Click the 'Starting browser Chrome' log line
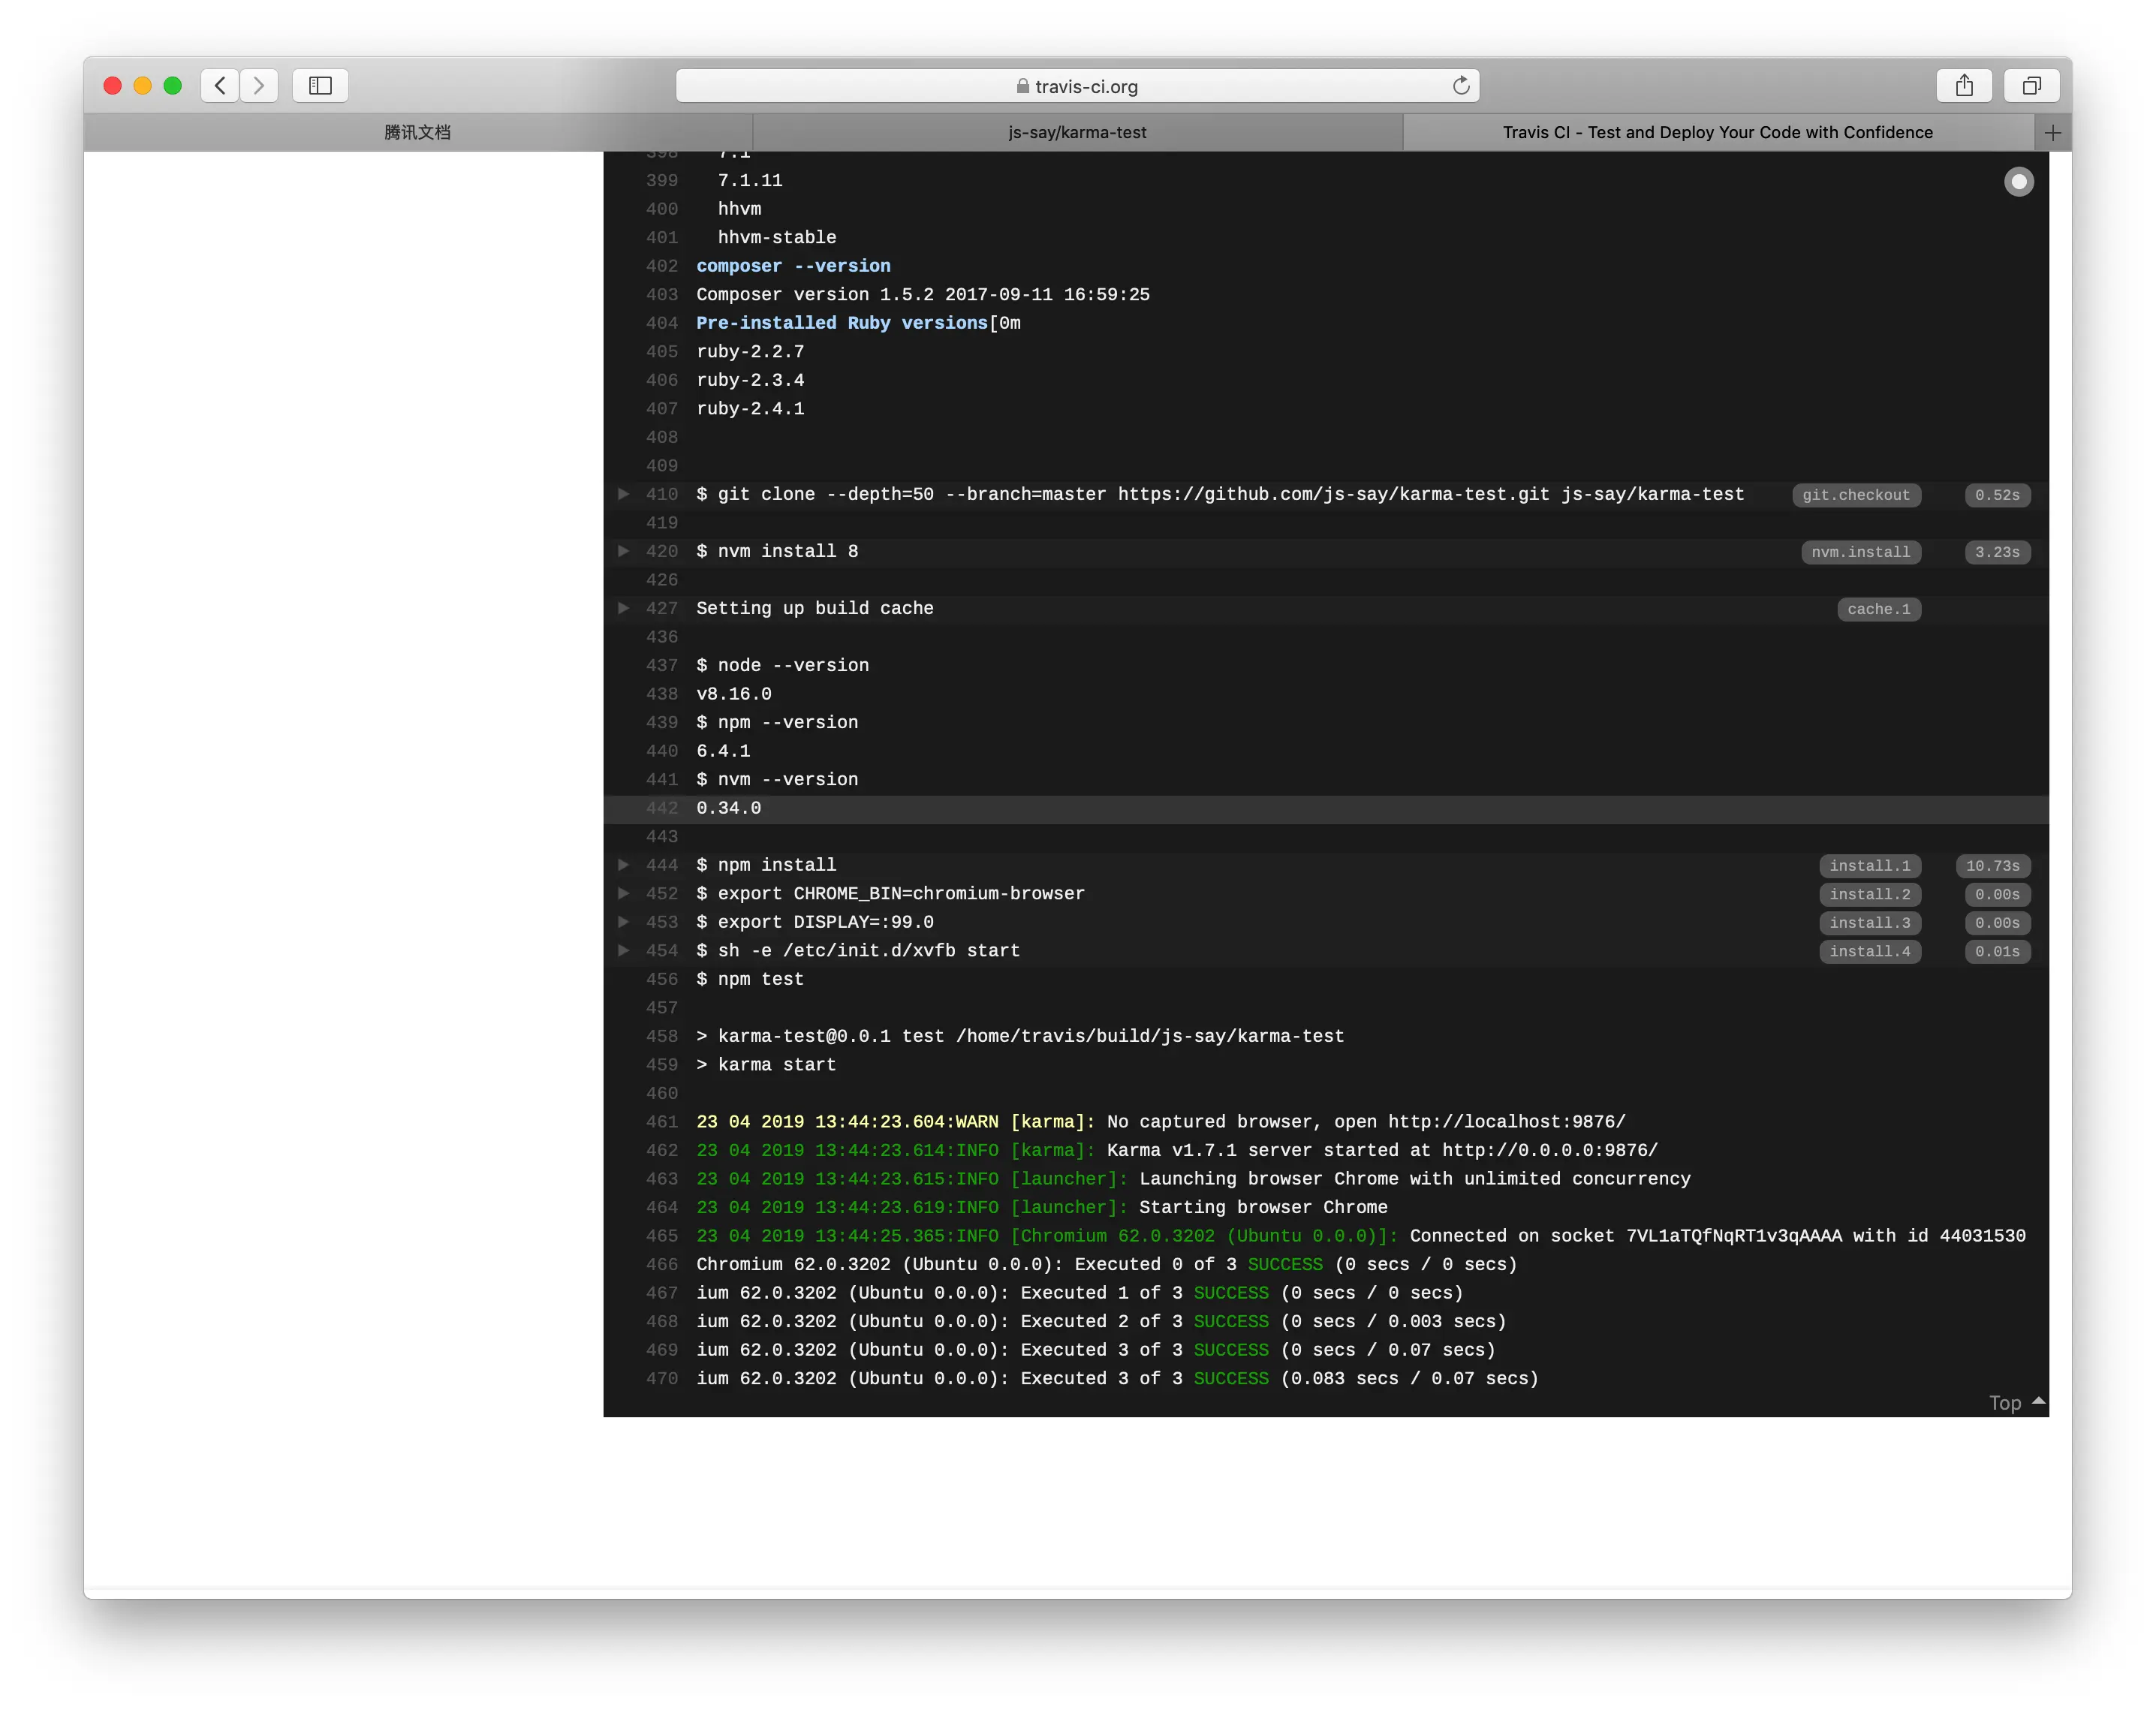Screen dimensions: 2156x1710 click(1042, 1207)
